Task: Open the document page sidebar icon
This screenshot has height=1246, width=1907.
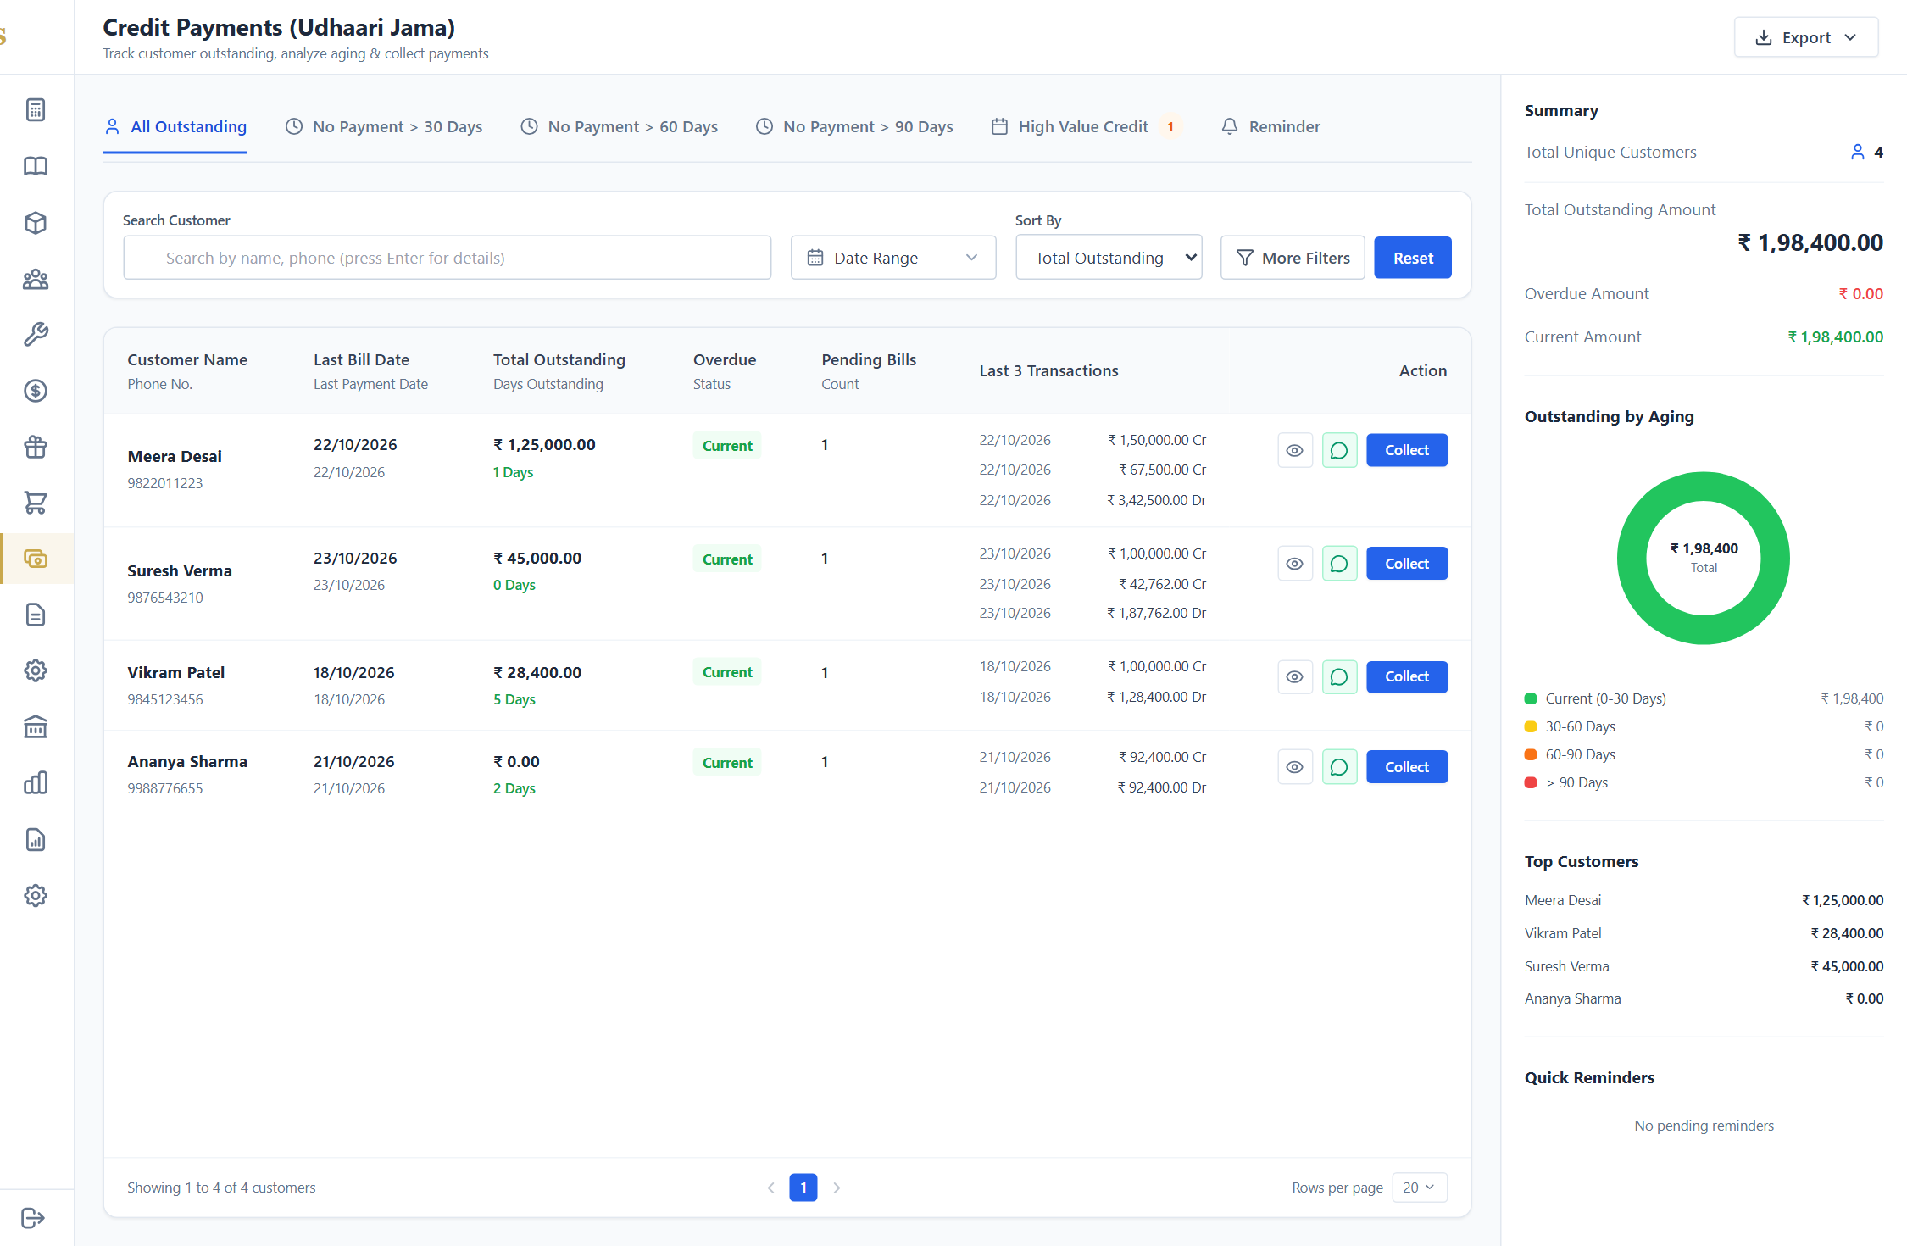Action: coord(36,615)
